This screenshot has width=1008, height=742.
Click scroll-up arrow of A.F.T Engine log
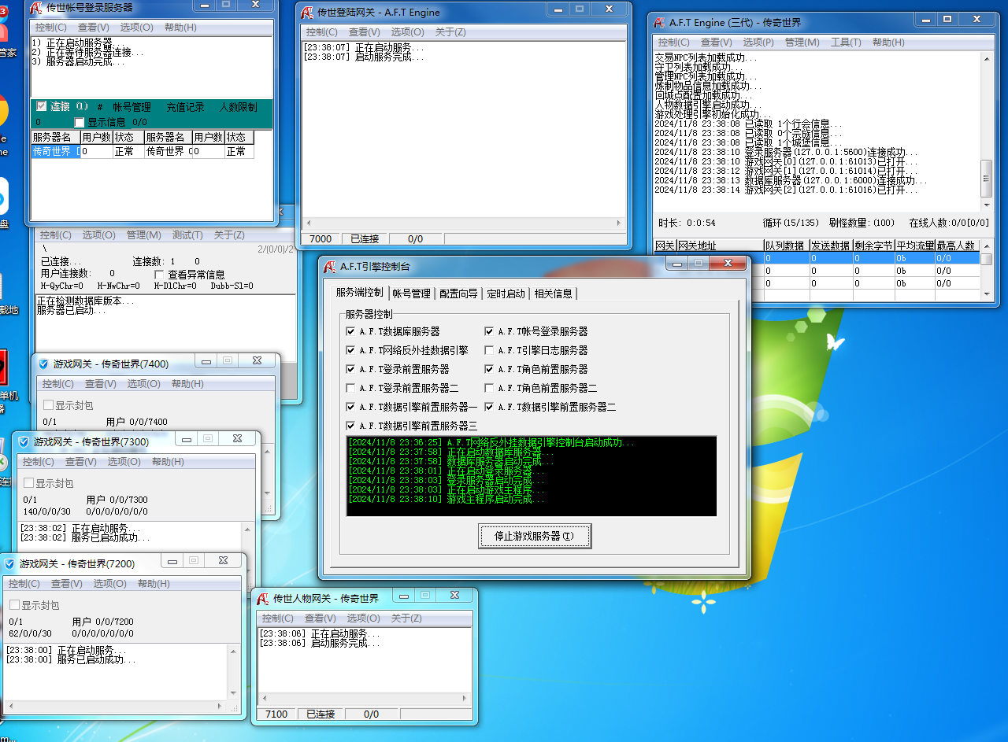986,58
